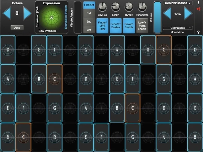Enable Low V Porta
The height and width of the screenshot is (152, 203).
142,26
